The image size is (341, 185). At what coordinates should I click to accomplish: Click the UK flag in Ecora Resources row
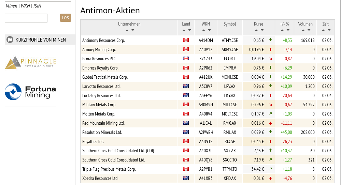click(x=186, y=59)
